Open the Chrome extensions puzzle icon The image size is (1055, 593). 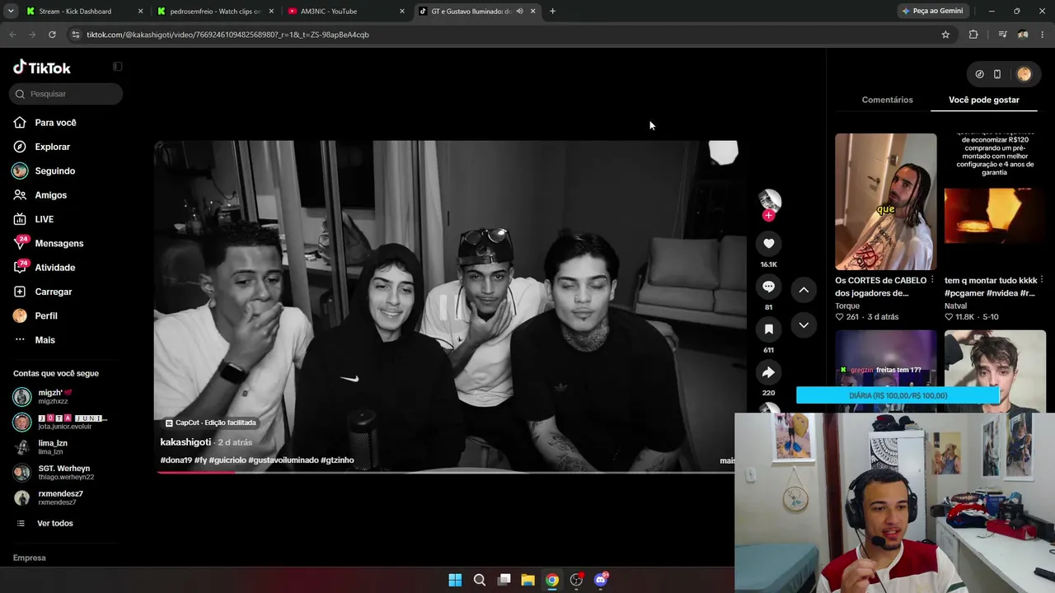[973, 35]
